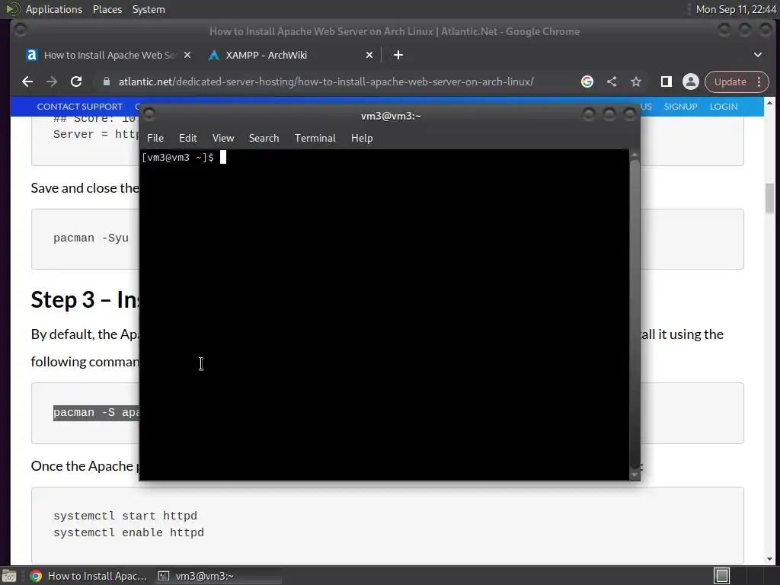Open terminal View menu
Viewport: 780px width, 585px height.
[223, 138]
